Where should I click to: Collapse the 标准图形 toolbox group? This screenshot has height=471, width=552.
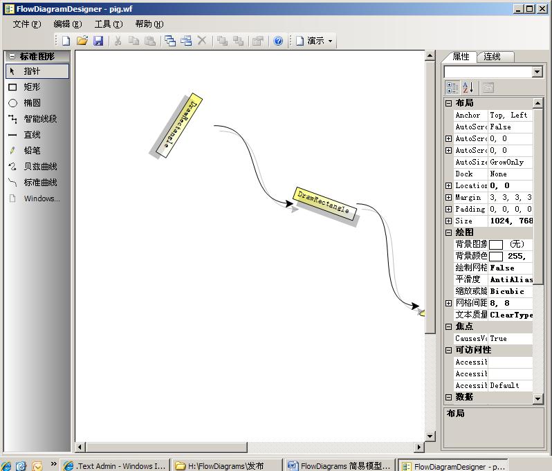point(12,57)
